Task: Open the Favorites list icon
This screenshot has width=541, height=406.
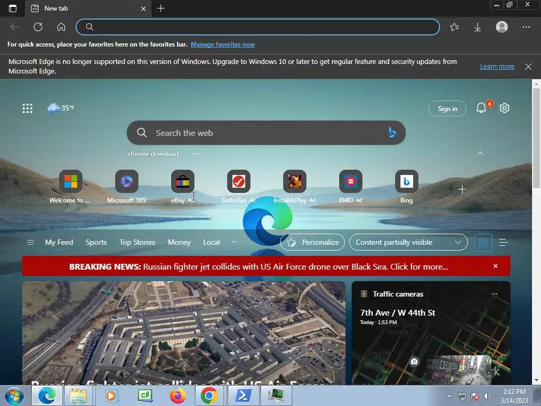Action: tap(454, 27)
